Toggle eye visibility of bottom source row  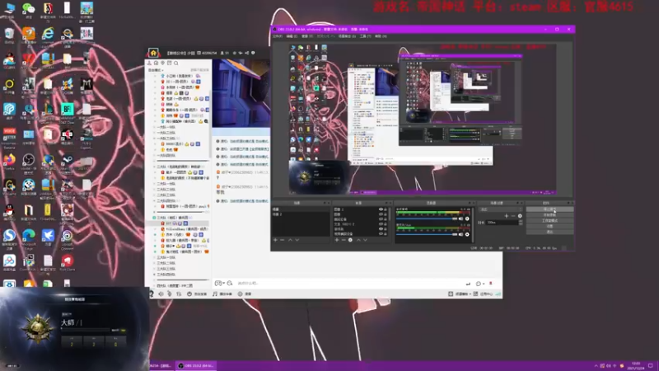pyautogui.click(x=381, y=234)
